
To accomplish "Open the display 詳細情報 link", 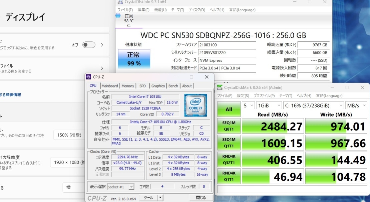I will tap(10, 94).
